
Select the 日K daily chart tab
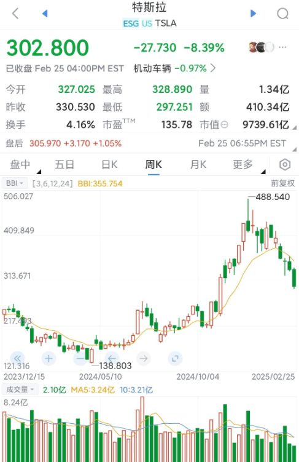(109, 164)
